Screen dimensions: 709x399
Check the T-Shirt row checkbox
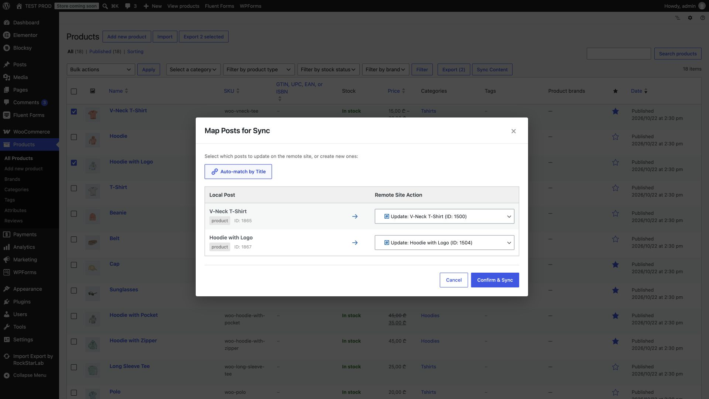click(74, 188)
